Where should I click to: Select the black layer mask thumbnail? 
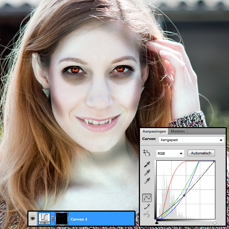click(x=61, y=219)
